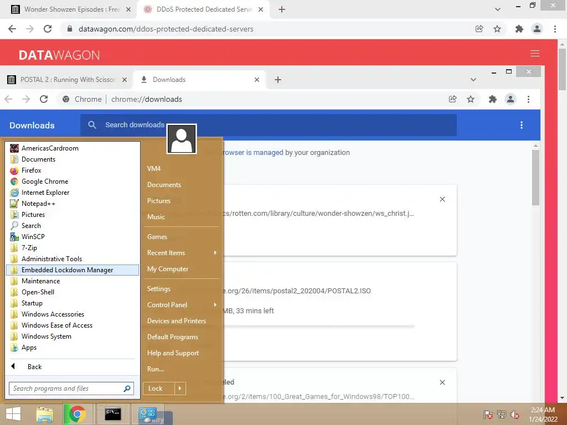Click the muted volume tray icon
The height and width of the screenshot is (425, 567).
[x=514, y=414]
